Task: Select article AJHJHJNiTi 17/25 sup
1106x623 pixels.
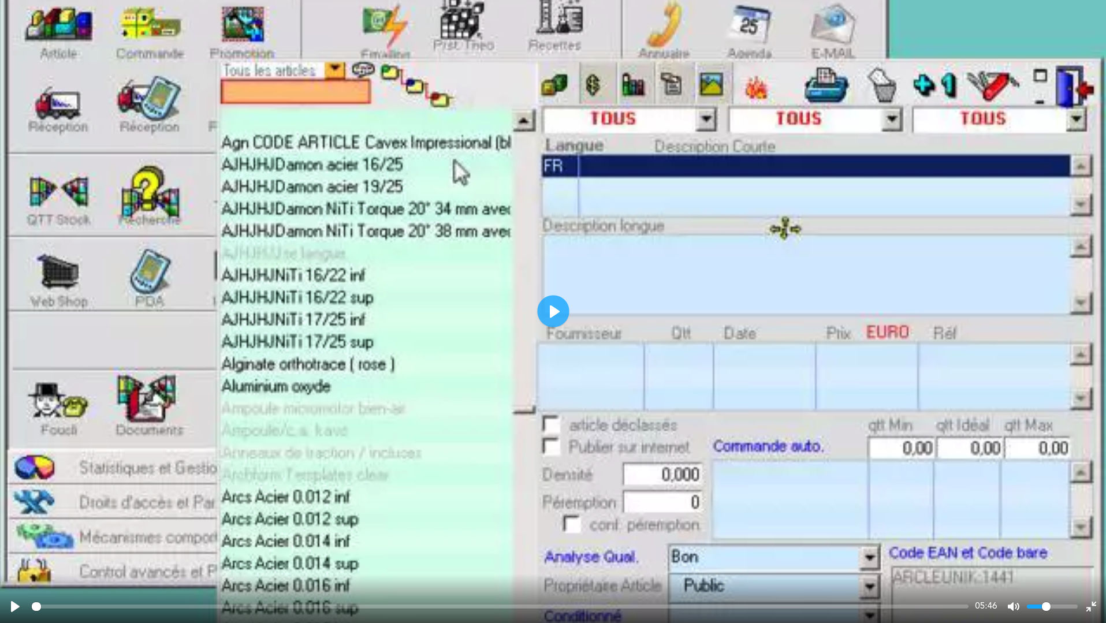Action: pos(297,342)
